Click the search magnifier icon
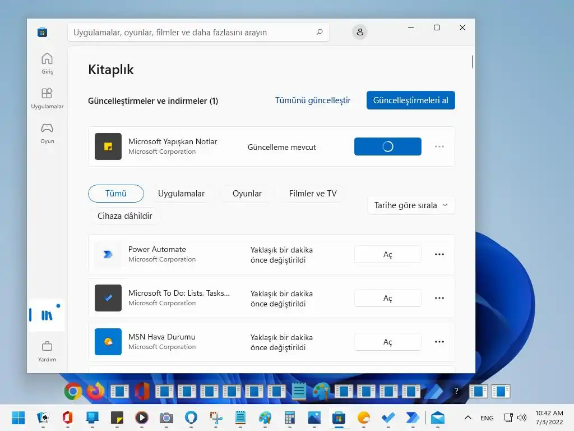This screenshot has width=574, height=431. 319,32
